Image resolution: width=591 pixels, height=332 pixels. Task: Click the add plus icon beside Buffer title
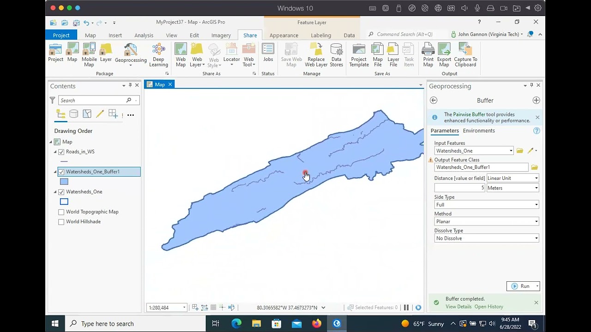pyautogui.click(x=536, y=101)
